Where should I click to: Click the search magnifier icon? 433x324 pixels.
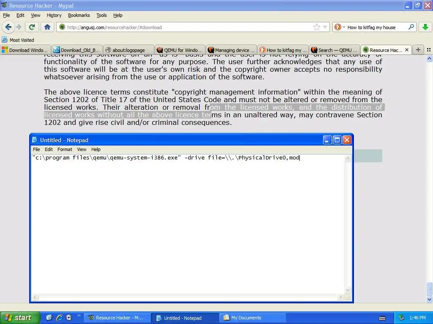[411, 27]
